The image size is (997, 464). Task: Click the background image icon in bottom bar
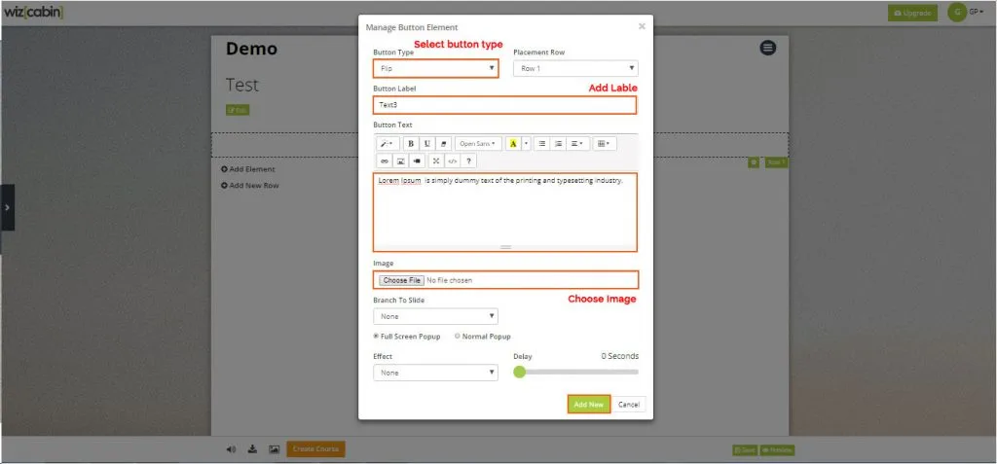pos(274,449)
